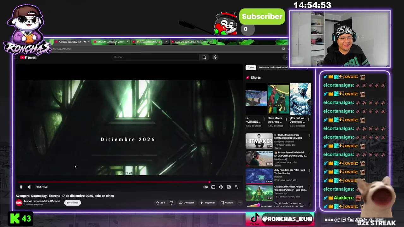Click the Shorts section logo icon
The width and height of the screenshot is (404, 227).
[x=248, y=78]
